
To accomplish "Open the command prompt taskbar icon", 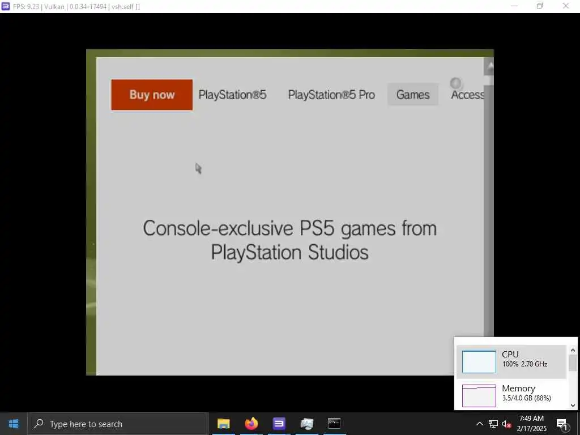I will point(334,424).
